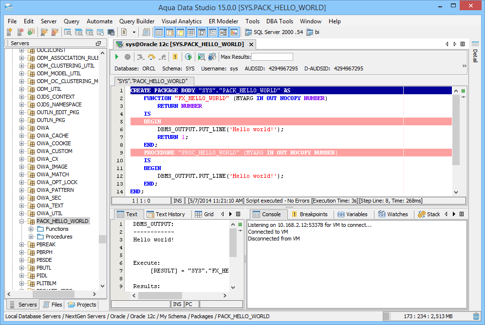Click the trash can icon in status bar
Screen dimensions: 485x325
click(x=476, y=316)
